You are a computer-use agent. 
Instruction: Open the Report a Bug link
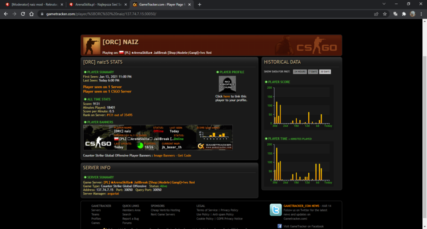tap(130, 219)
